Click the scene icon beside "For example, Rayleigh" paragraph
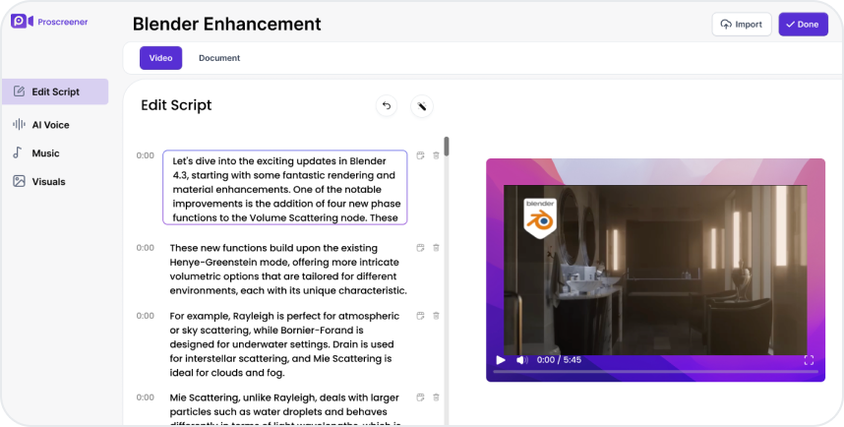 click(420, 316)
